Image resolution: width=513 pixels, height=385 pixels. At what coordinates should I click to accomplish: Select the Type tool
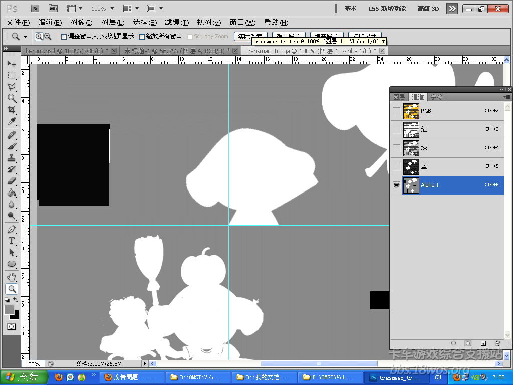(x=11, y=241)
